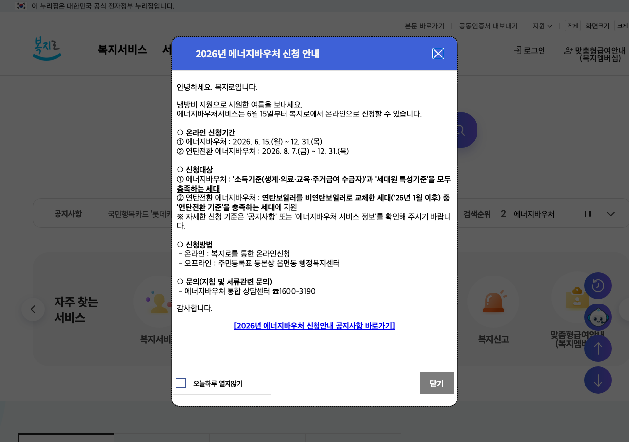
Task: Jump to 본문 바로가기
Action: tap(425, 26)
